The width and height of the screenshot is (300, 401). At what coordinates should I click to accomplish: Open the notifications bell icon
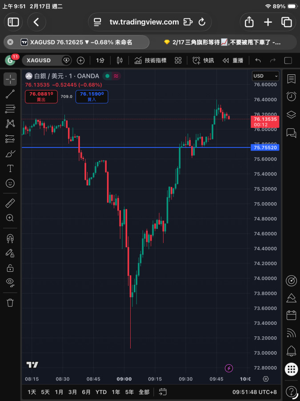291,352
